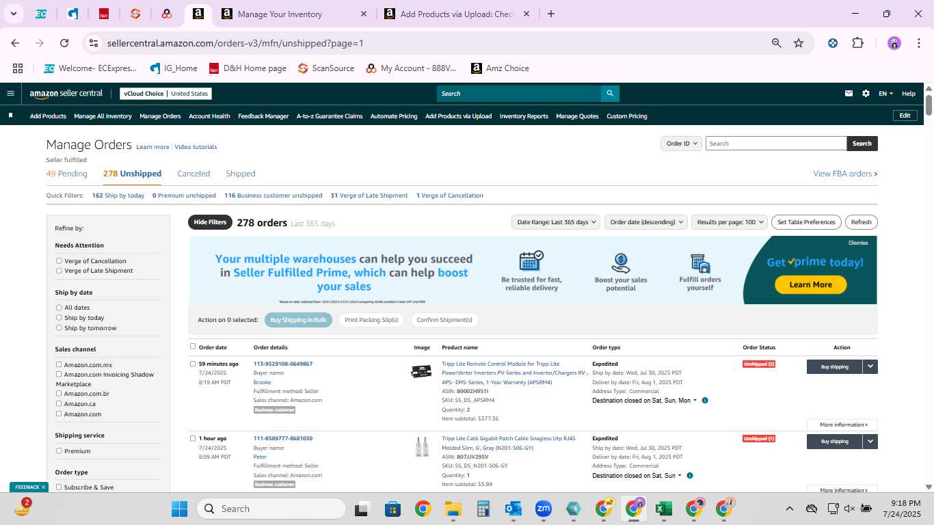Click info icon beside Destination closed Sat, Sun
The height and width of the screenshot is (525, 934).
(690, 475)
